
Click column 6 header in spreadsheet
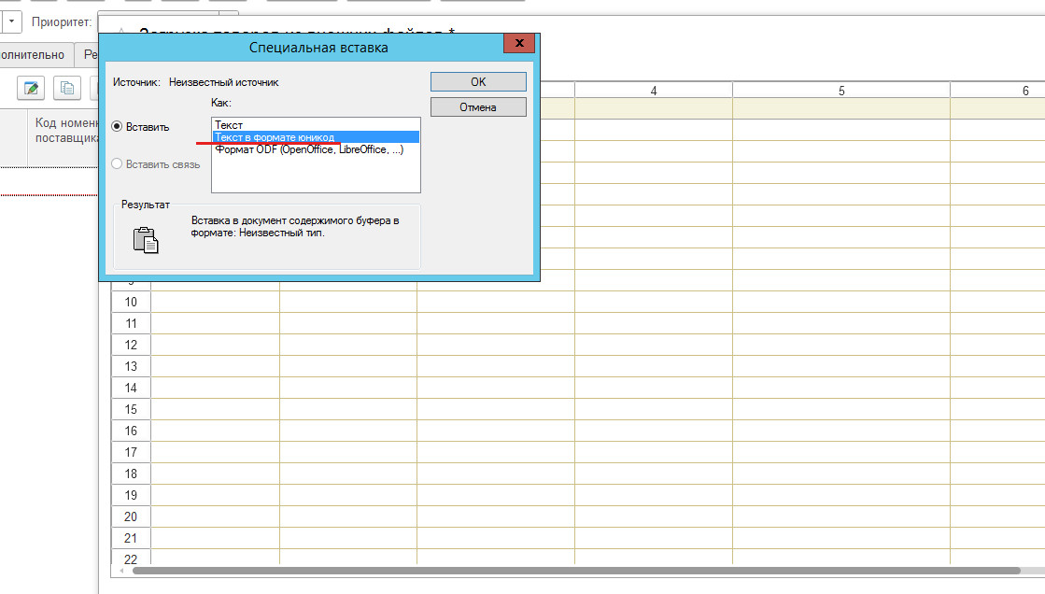point(1024,91)
